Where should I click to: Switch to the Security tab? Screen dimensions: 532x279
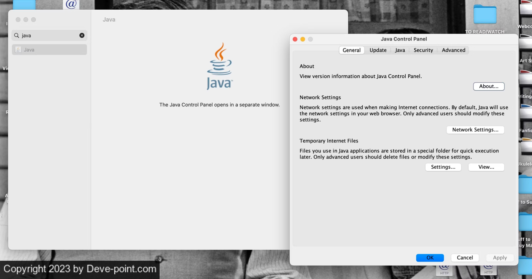coord(423,50)
